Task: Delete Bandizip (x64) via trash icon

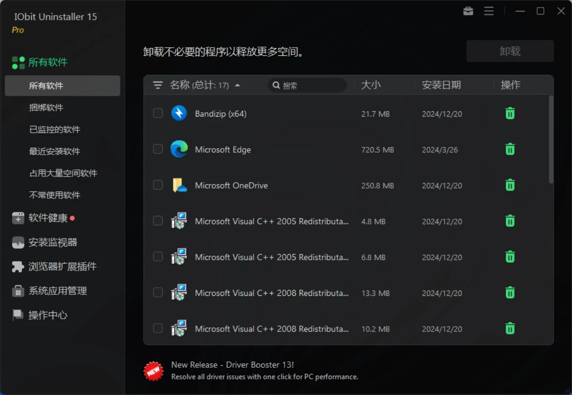Action: pyautogui.click(x=510, y=114)
